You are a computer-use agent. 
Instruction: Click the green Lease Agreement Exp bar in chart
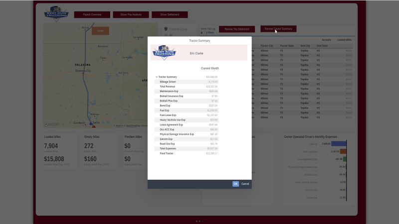point(345,159)
